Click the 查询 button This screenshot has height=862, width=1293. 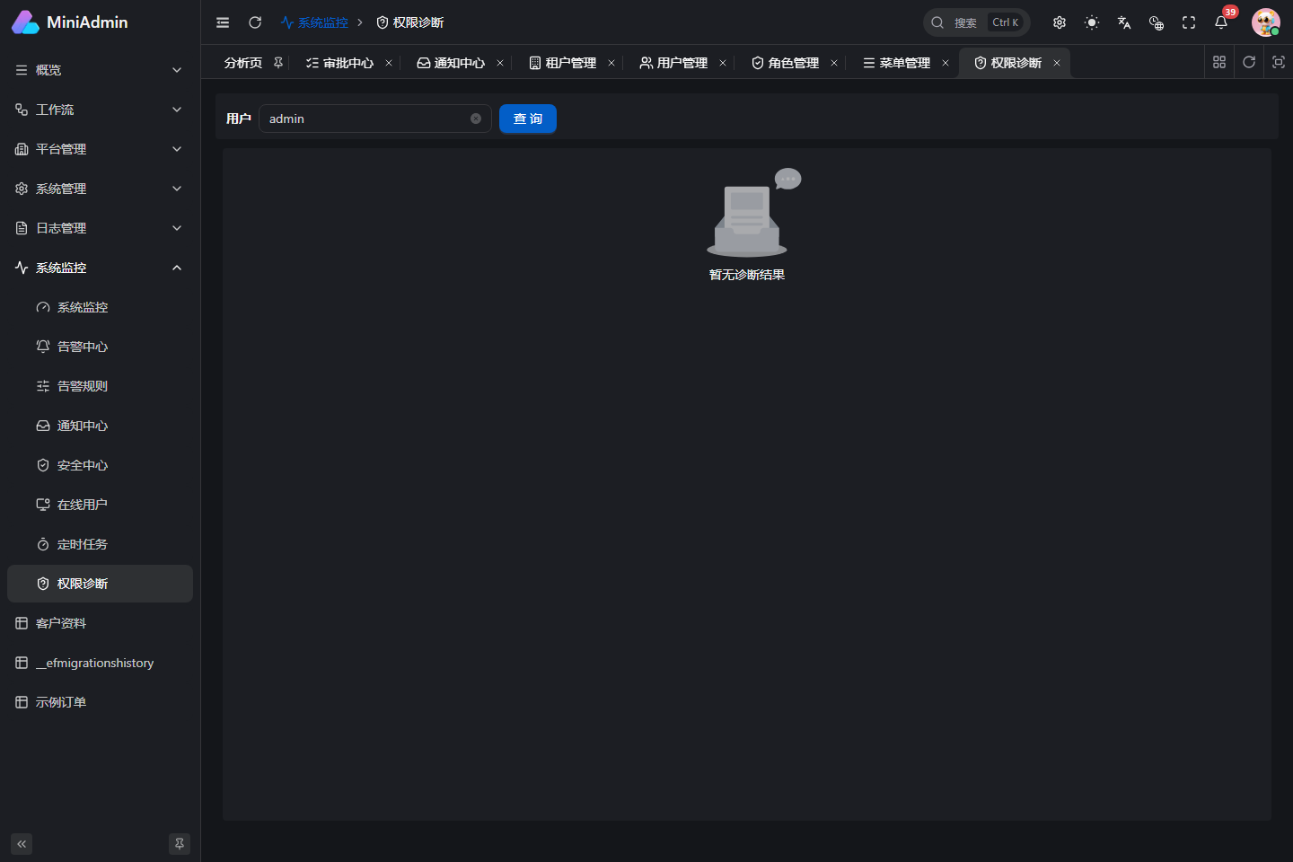528,119
